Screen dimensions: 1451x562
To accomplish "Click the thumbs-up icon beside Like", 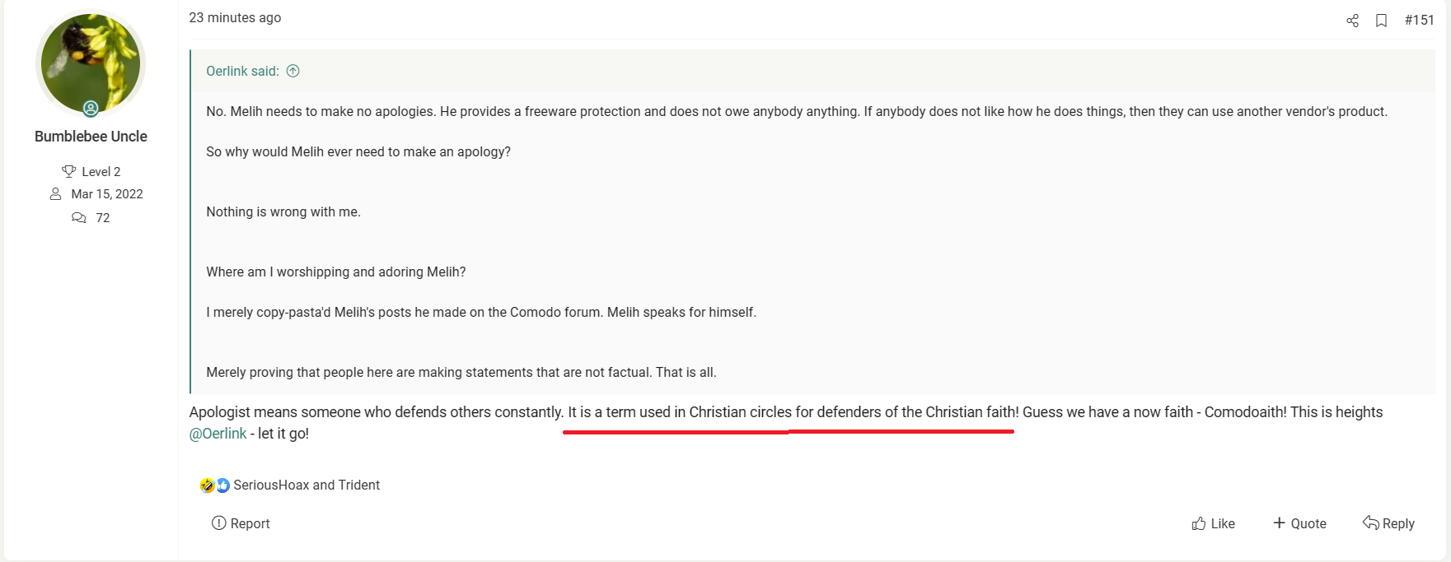I will coord(1199,523).
